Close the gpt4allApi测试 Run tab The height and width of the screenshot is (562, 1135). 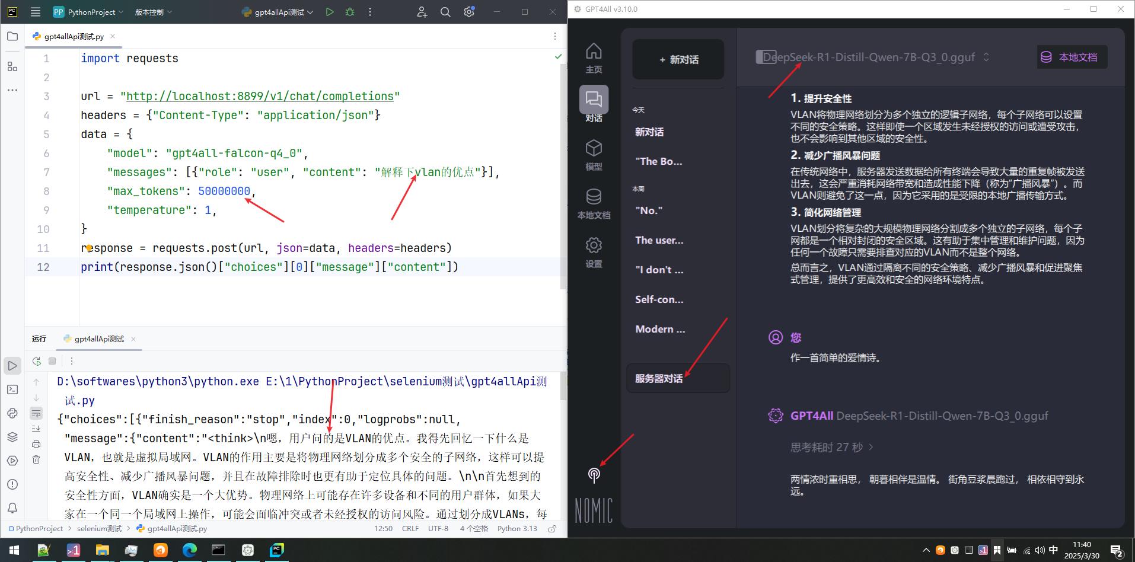pos(133,339)
